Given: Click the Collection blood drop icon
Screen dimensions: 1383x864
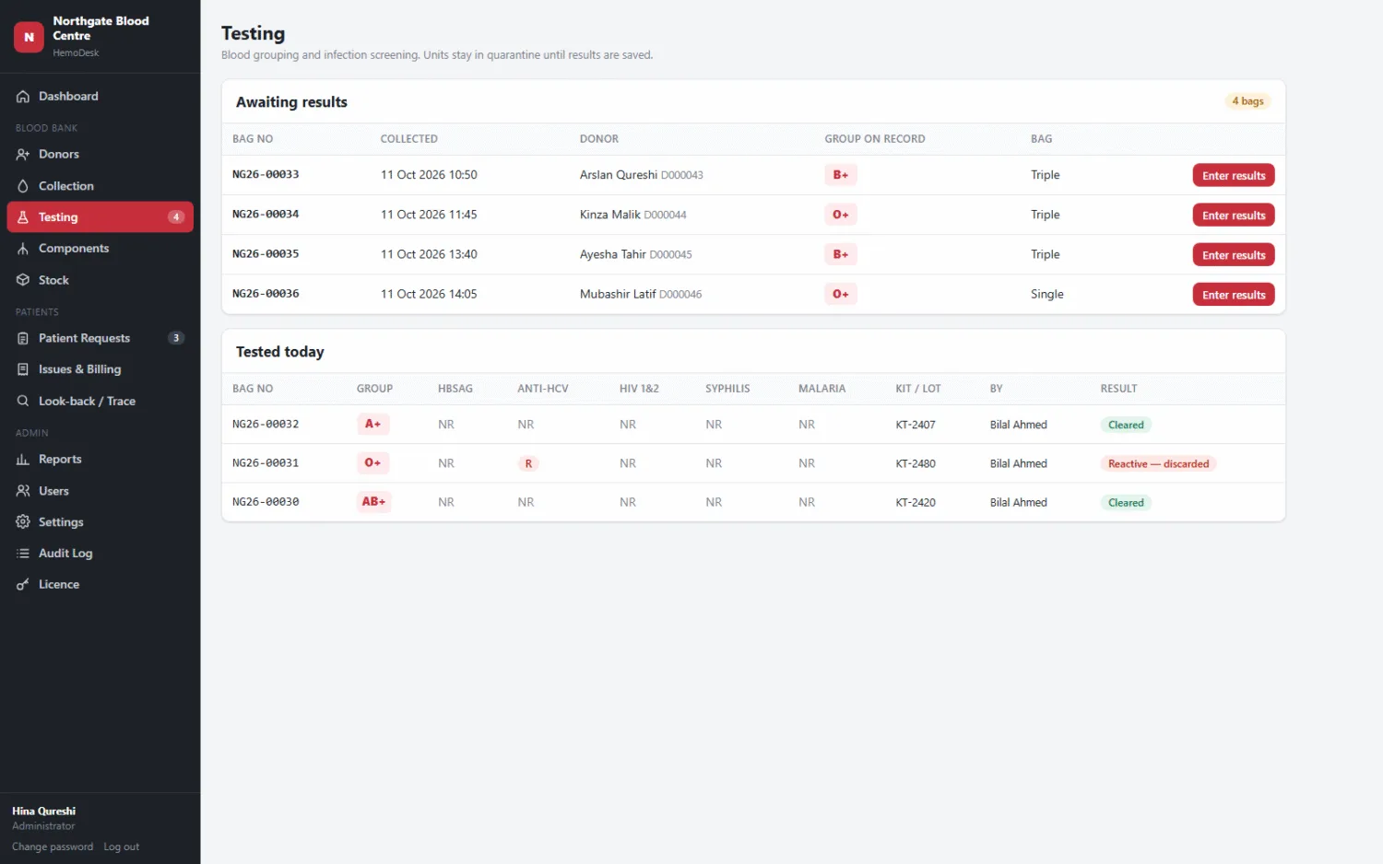Looking at the screenshot, I should tap(23, 186).
